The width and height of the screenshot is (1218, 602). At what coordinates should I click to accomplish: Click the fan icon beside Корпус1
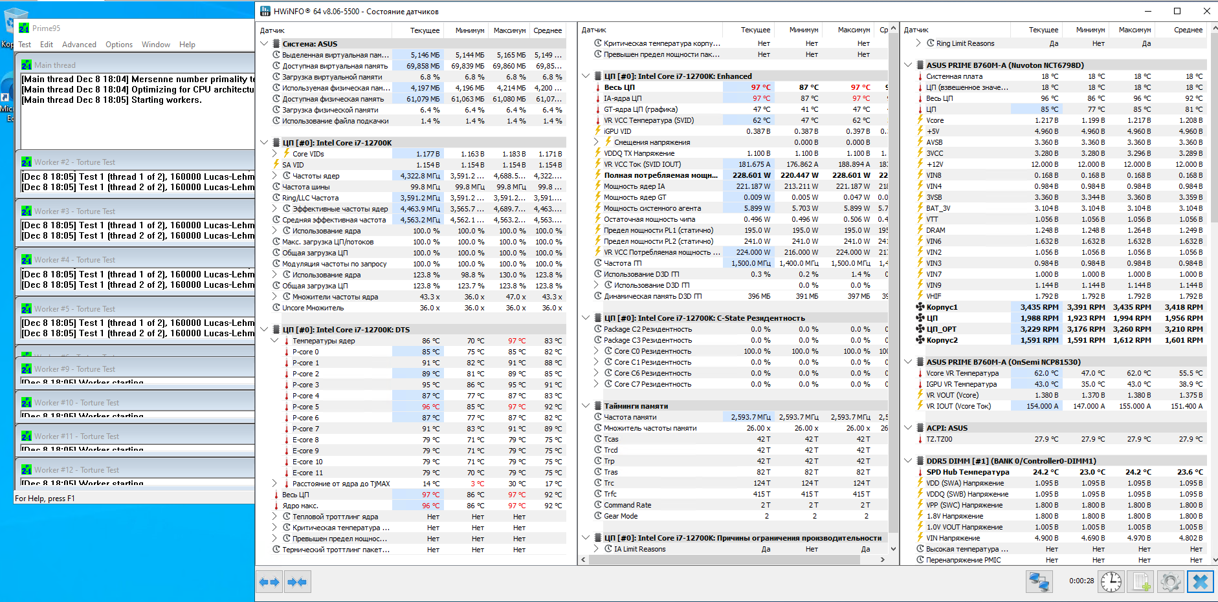[920, 307]
